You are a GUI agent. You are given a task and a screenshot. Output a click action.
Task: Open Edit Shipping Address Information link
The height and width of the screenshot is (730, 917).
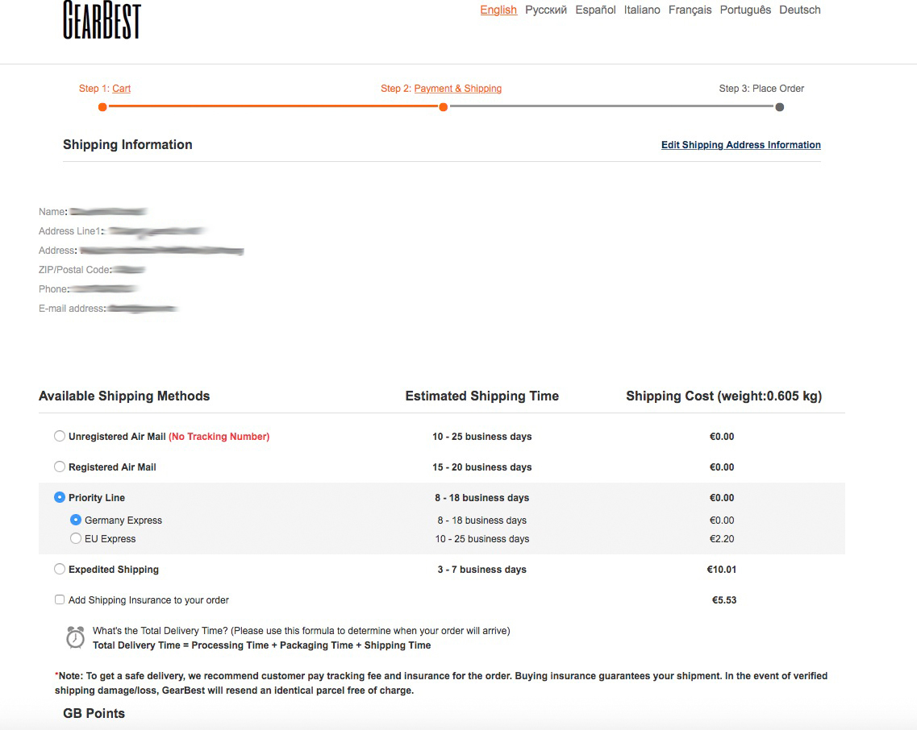point(740,145)
